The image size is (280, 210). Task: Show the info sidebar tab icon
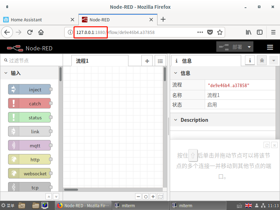pyautogui.click(x=250, y=61)
